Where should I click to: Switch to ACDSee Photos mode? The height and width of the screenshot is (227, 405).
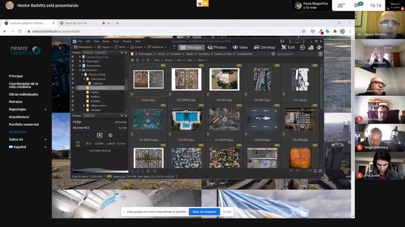coord(217,47)
